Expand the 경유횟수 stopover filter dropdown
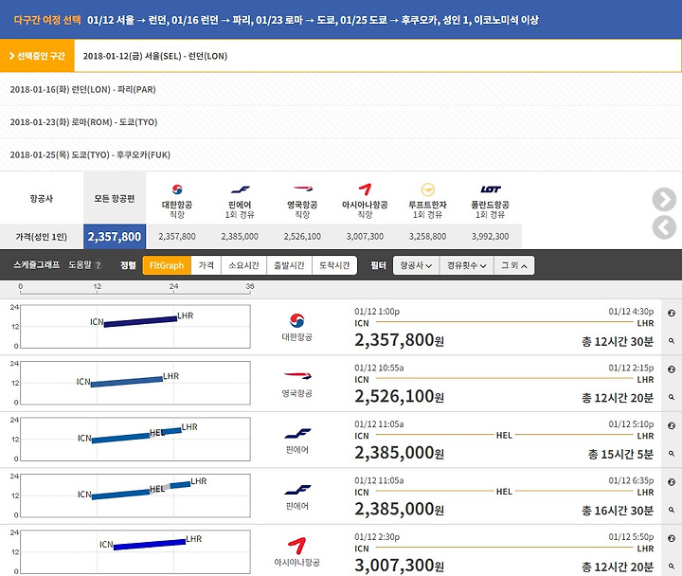Viewport: 682px width, 576px height. (x=466, y=265)
